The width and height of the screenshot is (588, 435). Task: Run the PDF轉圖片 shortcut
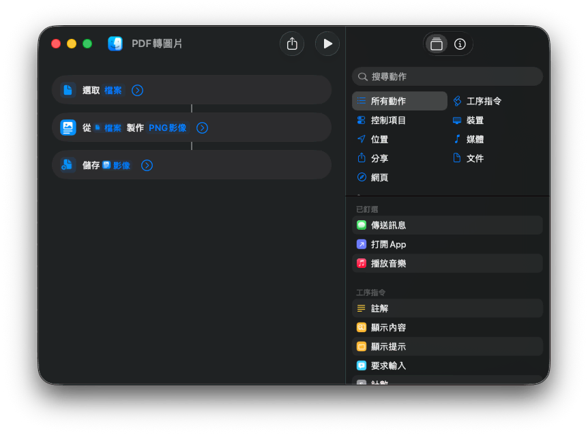click(327, 44)
